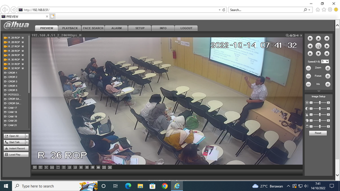Screen dimensions: 340x191
Task: Toggle main stream M for R. 31 ROP
Action: click(23, 64)
